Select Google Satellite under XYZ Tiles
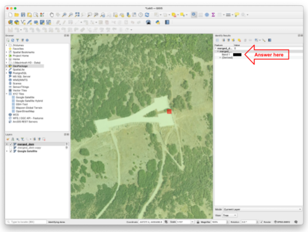Screen dimensions: 308x232 click(25, 97)
